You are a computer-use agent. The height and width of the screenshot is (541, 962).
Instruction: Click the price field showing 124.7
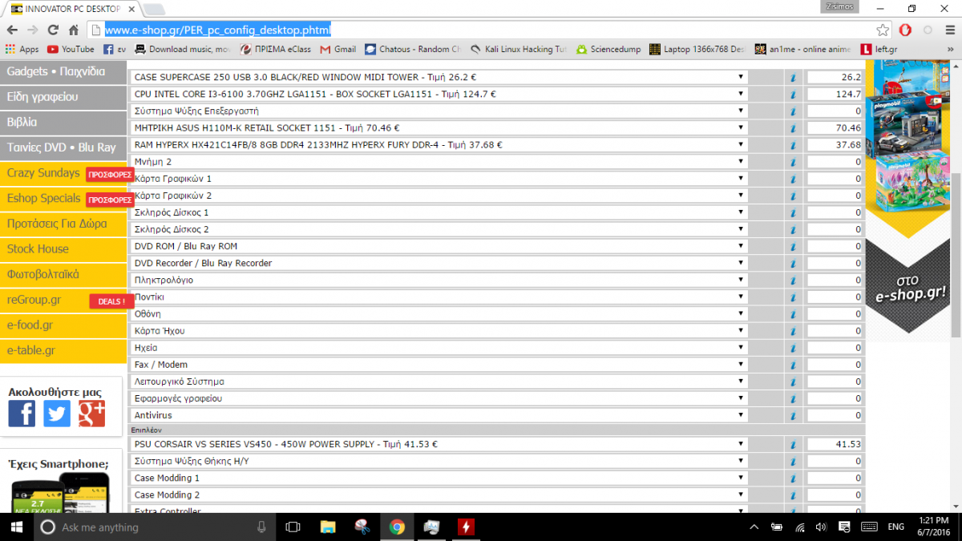(x=835, y=95)
